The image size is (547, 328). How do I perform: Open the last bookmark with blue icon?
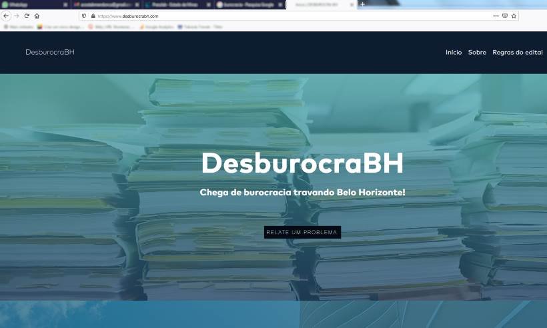click(x=200, y=27)
